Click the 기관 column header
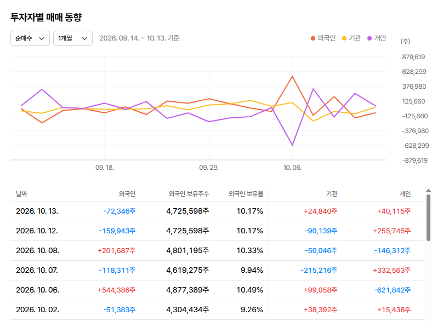The height and width of the screenshot is (321, 443). (332, 194)
